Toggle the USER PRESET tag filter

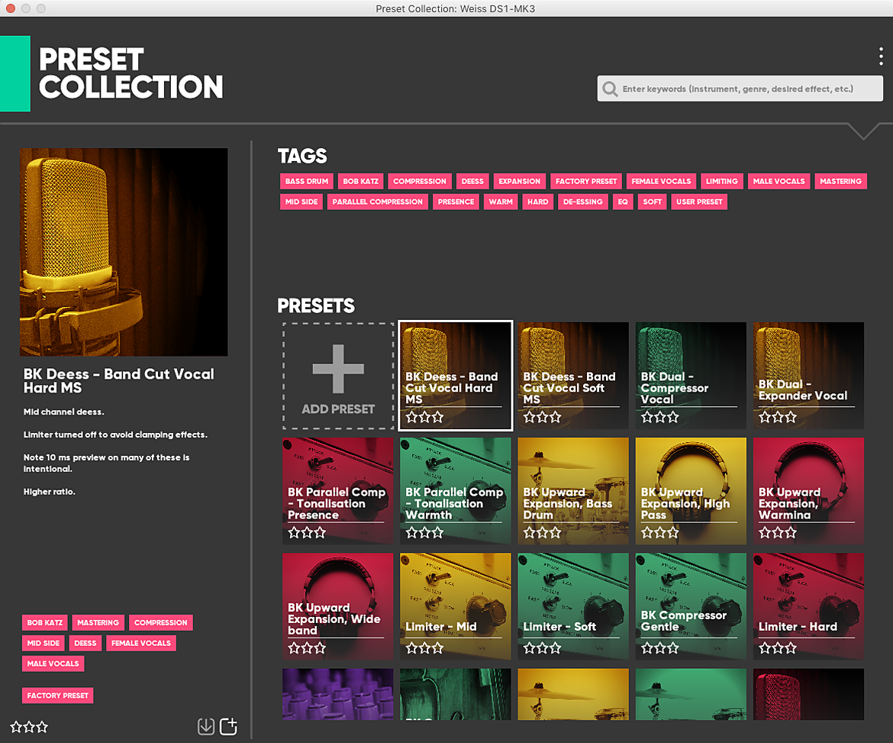699,202
